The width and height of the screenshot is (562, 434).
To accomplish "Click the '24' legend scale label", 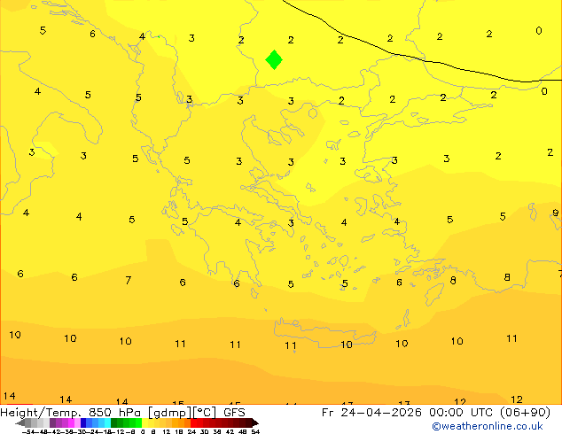I will point(191,431).
